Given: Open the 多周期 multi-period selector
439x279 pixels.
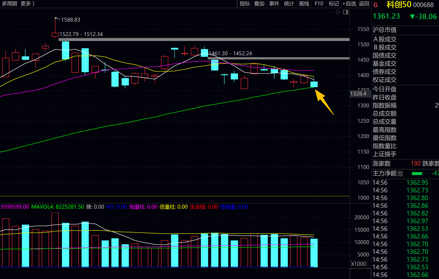Looking at the screenshot, I should pos(10,4).
